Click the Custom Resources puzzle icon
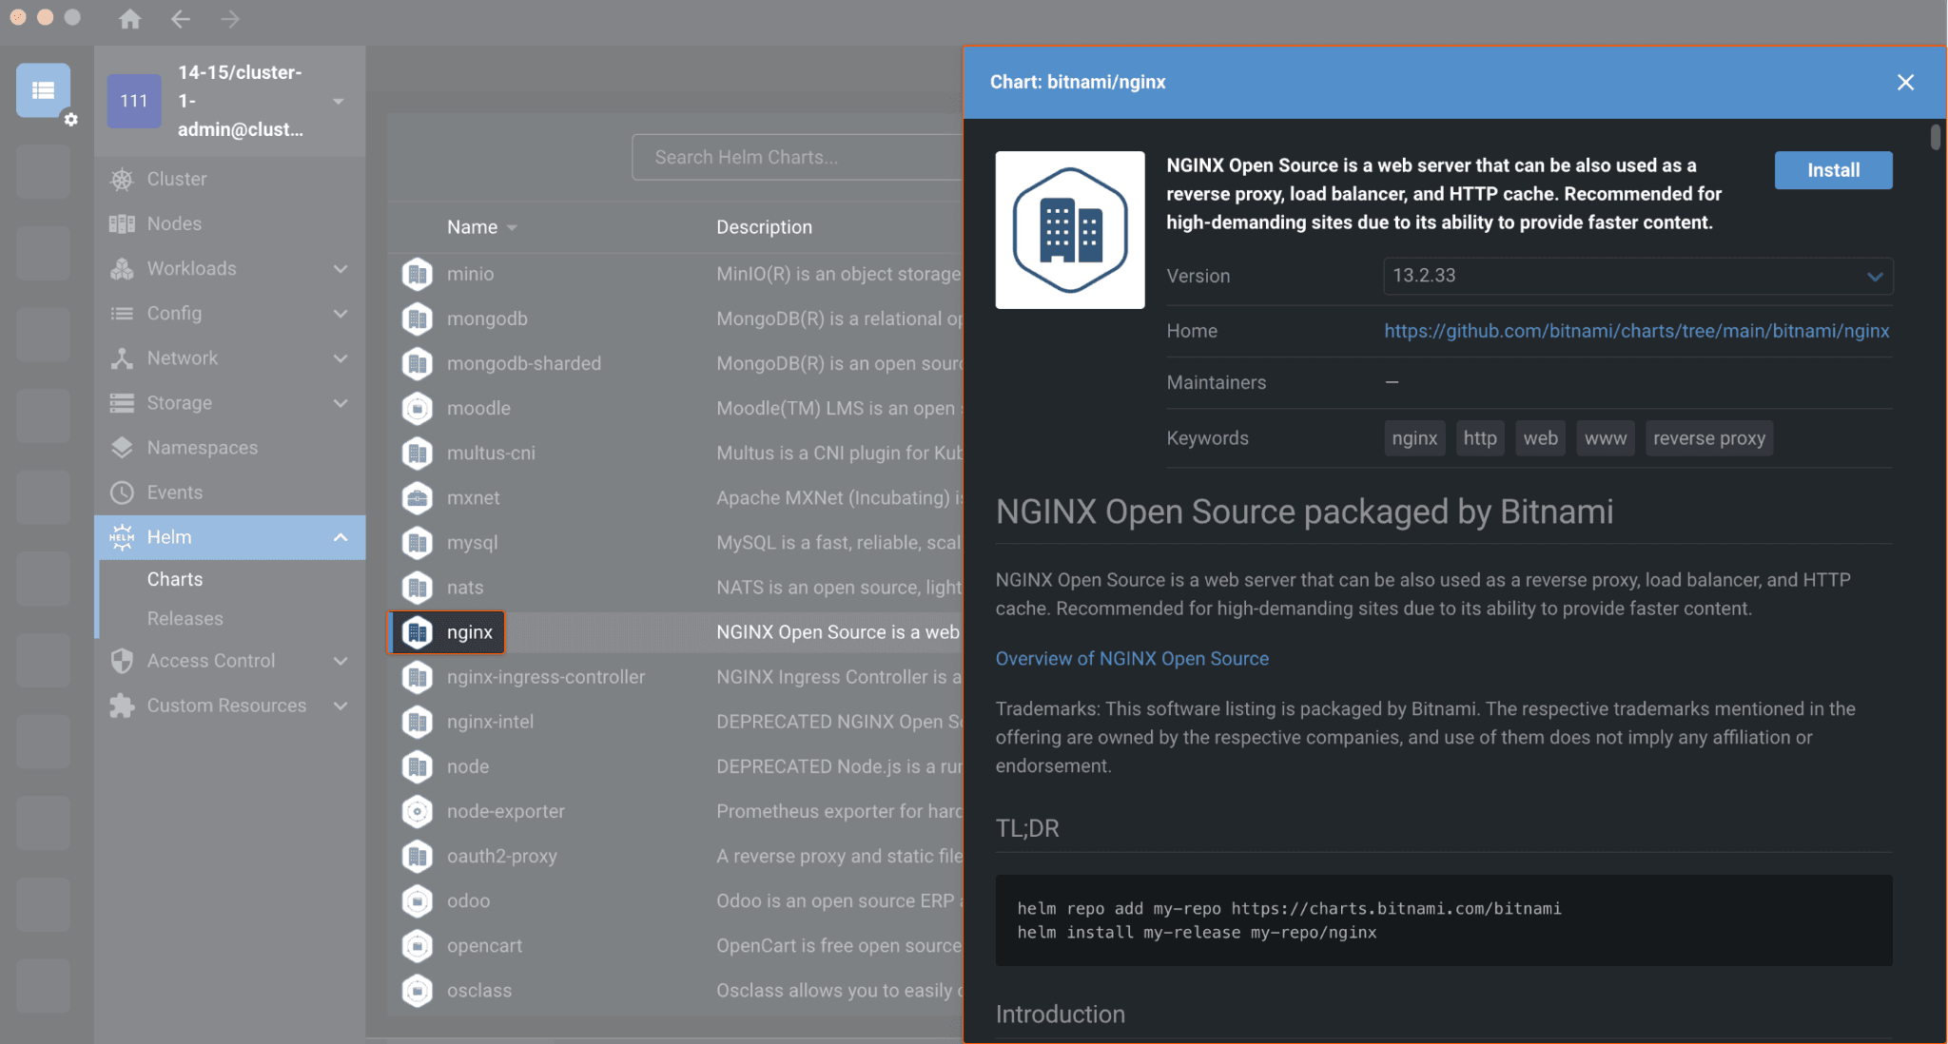 122,706
